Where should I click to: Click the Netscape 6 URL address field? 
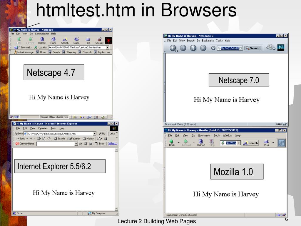230,48
